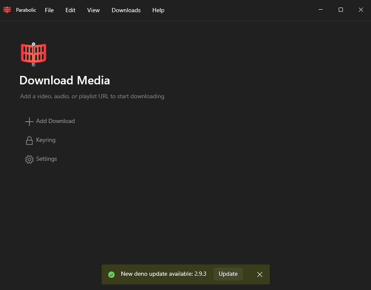Click the Parabolic app icon in title bar

7,10
